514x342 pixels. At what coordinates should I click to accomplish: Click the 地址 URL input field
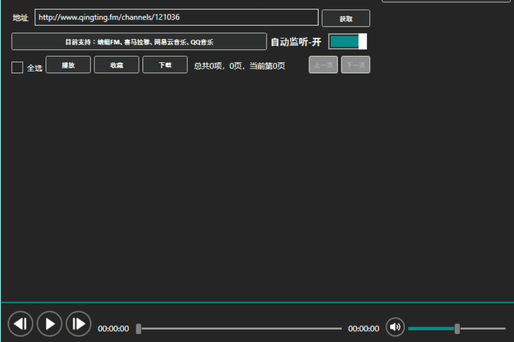[x=176, y=18]
